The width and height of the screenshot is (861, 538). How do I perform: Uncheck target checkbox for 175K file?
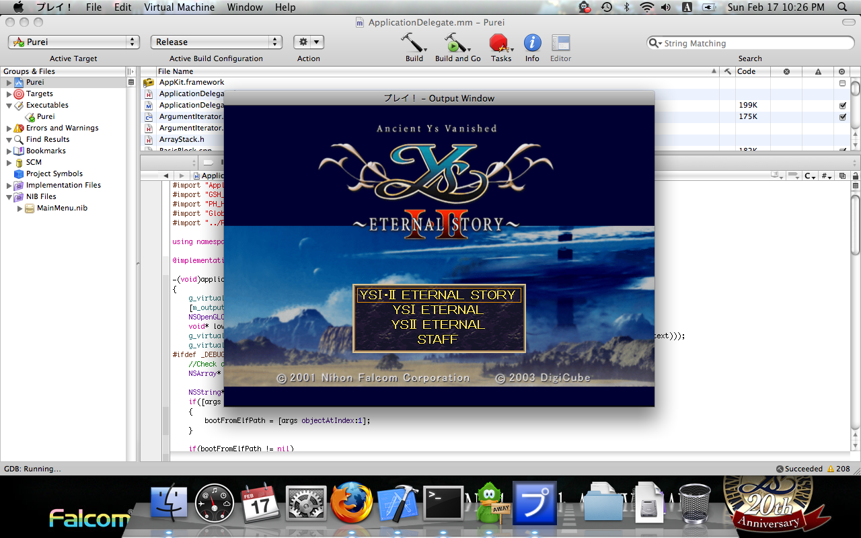tap(842, 117)
